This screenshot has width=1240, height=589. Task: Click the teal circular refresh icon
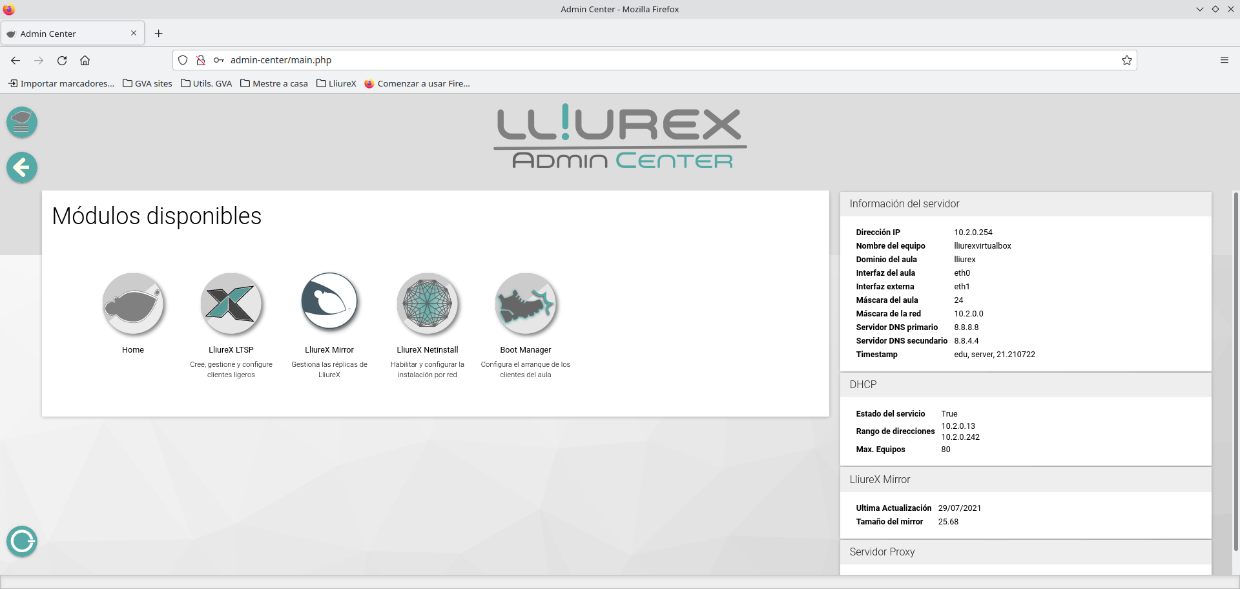click(22, 541)
